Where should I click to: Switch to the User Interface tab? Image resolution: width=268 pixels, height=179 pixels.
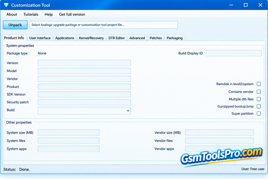(x=40, y=38)
